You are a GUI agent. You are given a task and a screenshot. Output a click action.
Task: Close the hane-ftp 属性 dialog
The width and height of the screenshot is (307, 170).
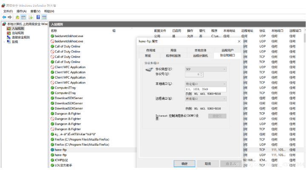click(x=239, y=41)
